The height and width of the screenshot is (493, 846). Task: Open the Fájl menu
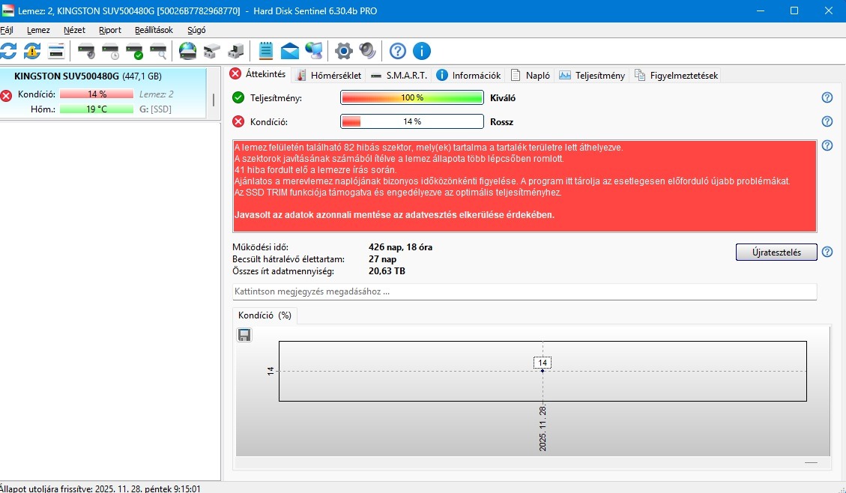tap(7, 30)
